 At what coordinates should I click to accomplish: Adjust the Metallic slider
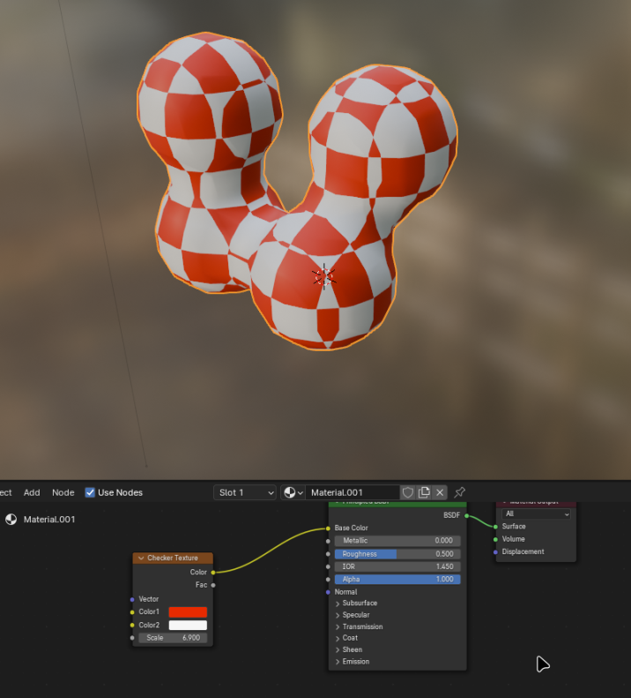(397, 540)
